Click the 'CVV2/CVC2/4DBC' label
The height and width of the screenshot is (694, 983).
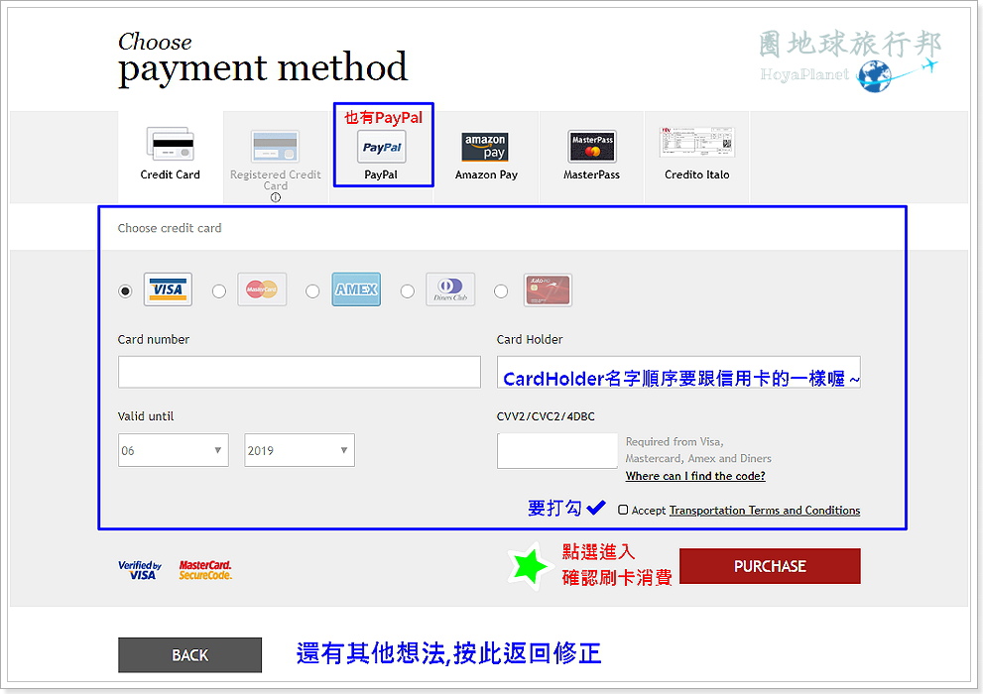[x=546, y=416]
